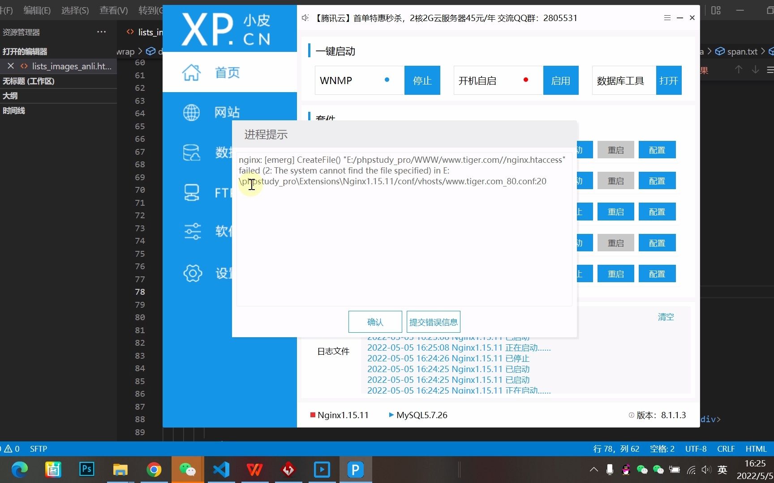Image resolution: width=774 pixels, height=483 pixels.
Task: Click 空格: 2 indentation in status bar
Action: tap(662, 449)
